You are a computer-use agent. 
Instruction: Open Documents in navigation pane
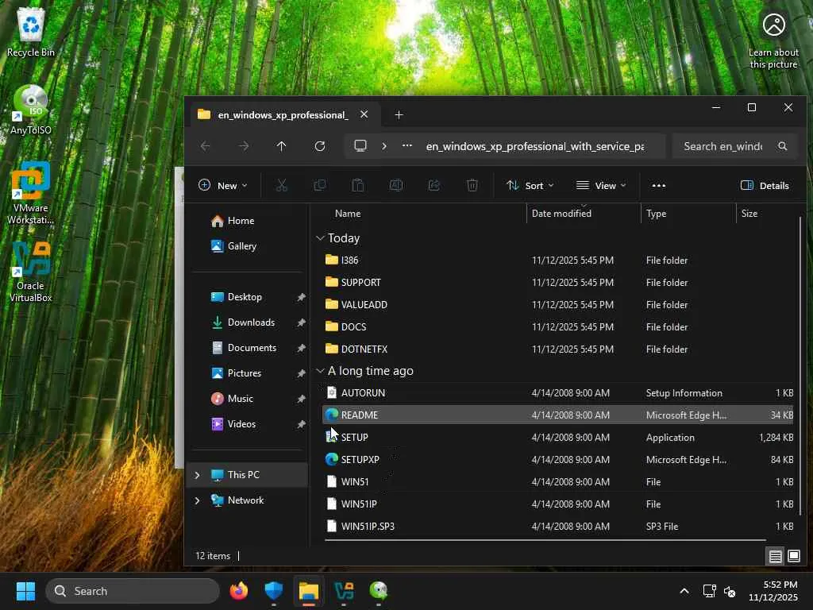tap(244, 348)
